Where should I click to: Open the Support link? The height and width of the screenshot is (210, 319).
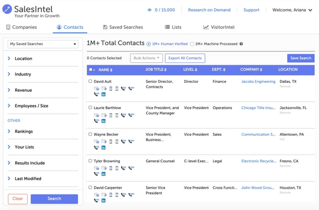click(x=252, y=10)
